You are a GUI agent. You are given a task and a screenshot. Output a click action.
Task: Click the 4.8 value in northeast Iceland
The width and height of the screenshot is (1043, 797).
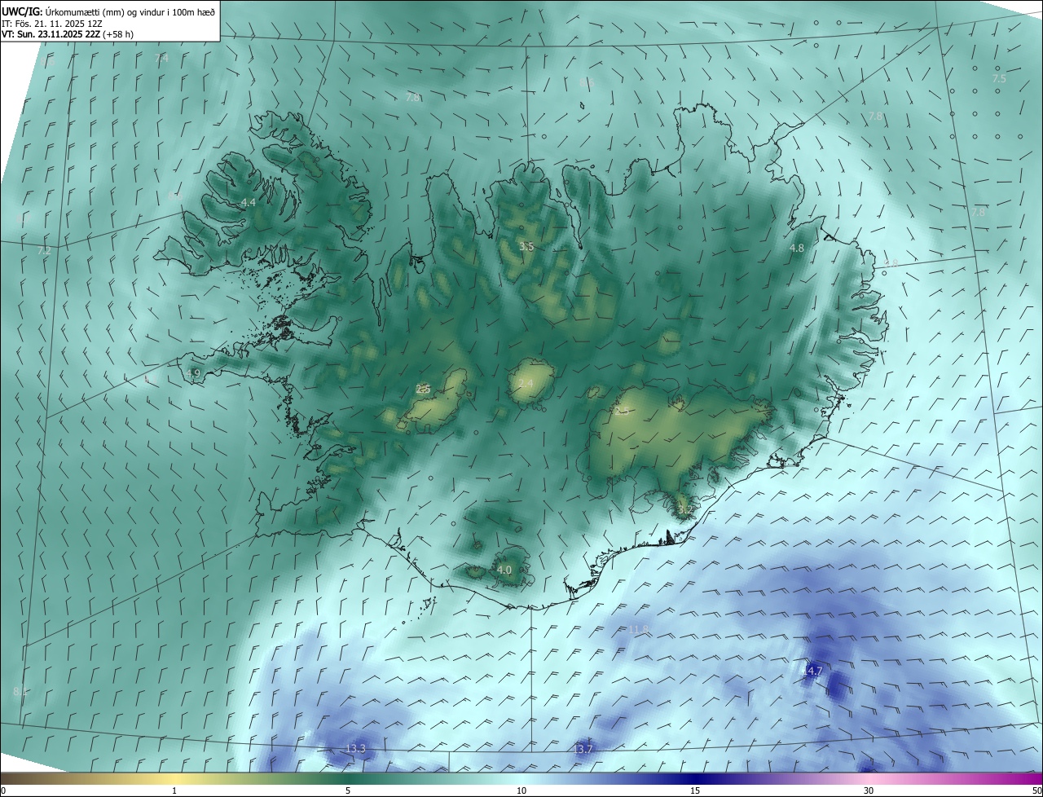click(797, 248)
